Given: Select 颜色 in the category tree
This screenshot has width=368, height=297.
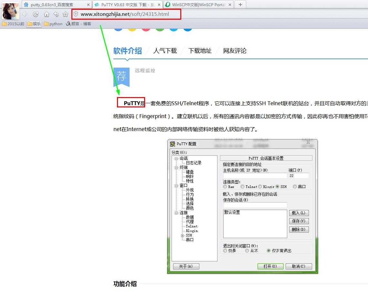Looking at the screenshot, I should click(x=190, y=208).
